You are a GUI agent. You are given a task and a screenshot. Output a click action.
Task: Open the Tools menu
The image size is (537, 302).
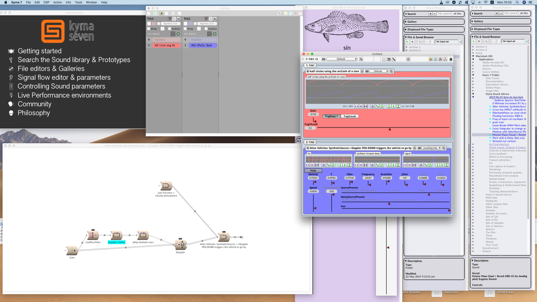[x=78, y=3]
